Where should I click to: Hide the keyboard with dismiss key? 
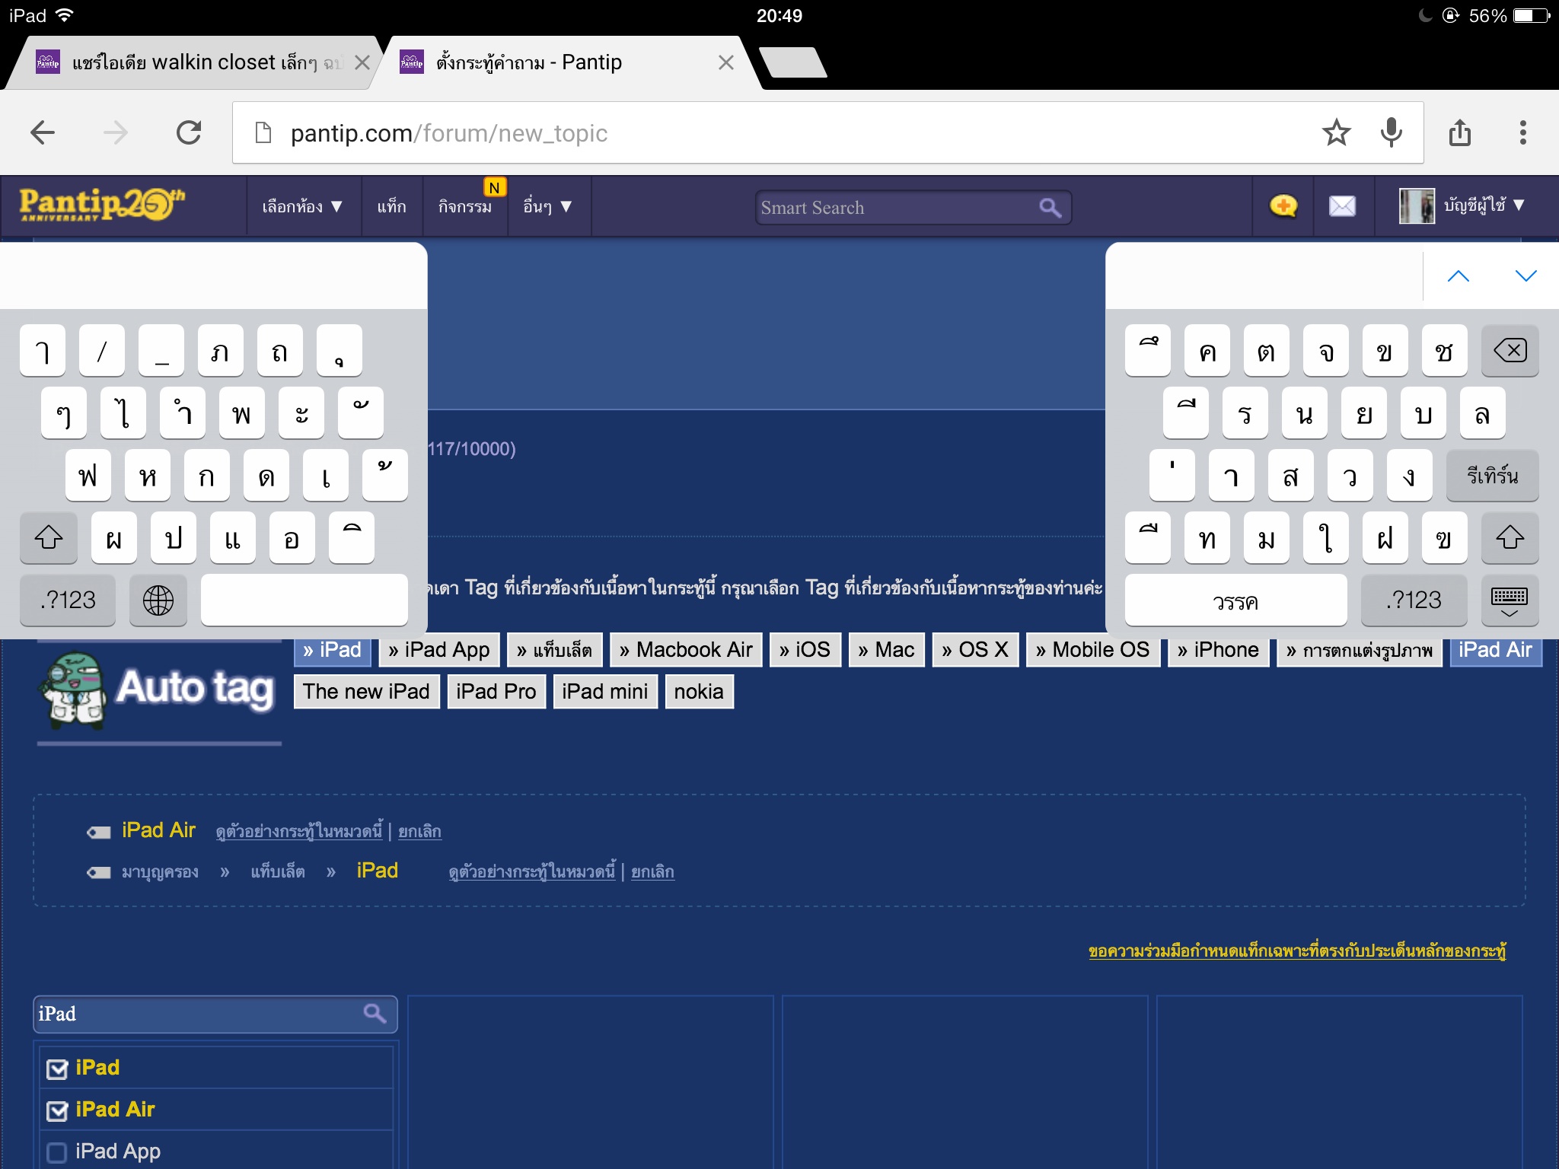[1510, 600]
